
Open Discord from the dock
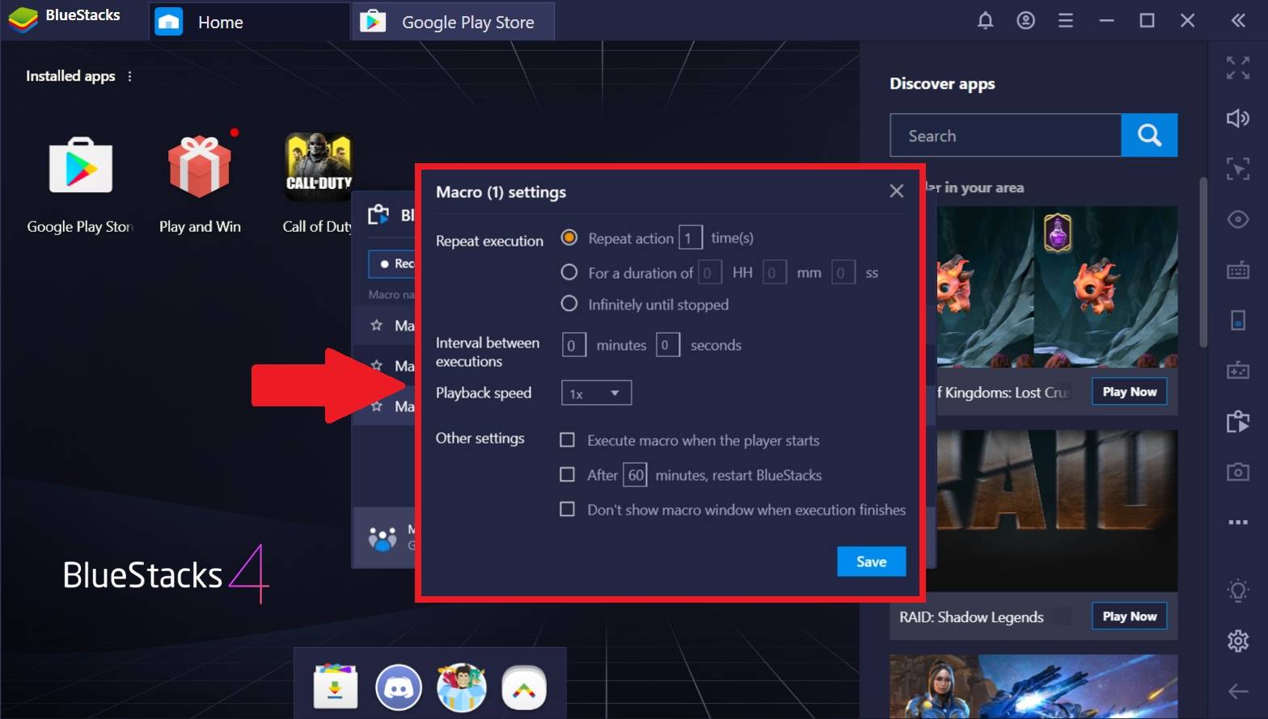(399, 687)
